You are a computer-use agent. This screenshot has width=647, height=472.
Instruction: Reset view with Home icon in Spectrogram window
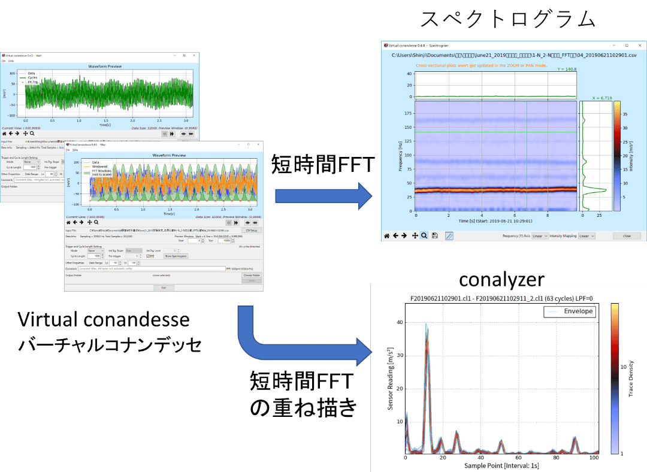click(386, 235)
